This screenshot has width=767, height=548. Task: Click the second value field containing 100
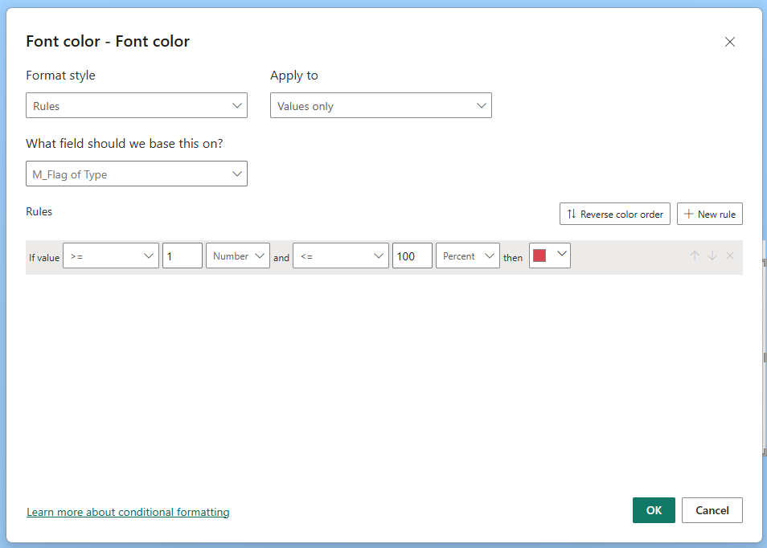point(412,256)
